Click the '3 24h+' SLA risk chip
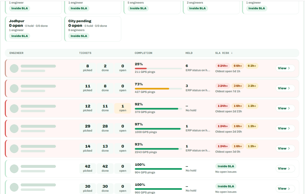 tap(223, 86)
